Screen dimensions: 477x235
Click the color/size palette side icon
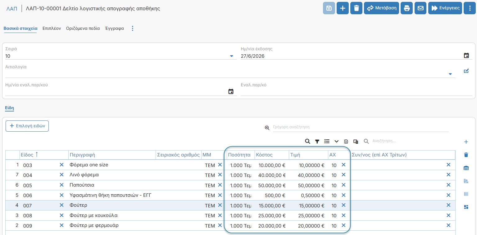pos(466,181)
